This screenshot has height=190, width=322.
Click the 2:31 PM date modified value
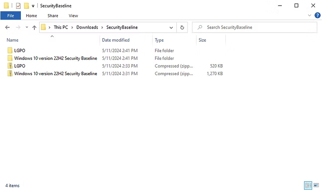tap(120, 73)
